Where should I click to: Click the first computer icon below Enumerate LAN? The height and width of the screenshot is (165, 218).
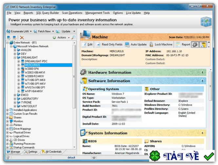pos(9,38)
